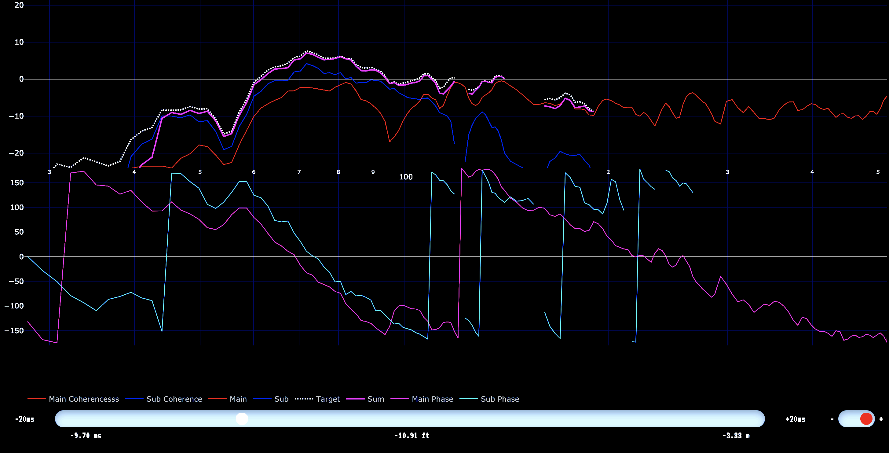Toggle Sub Phase legend entry
This screenshot has height=453, width=889.
tap(489, 399)
